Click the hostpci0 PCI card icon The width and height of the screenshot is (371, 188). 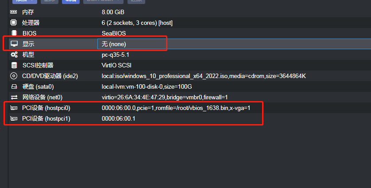[14, 108]
